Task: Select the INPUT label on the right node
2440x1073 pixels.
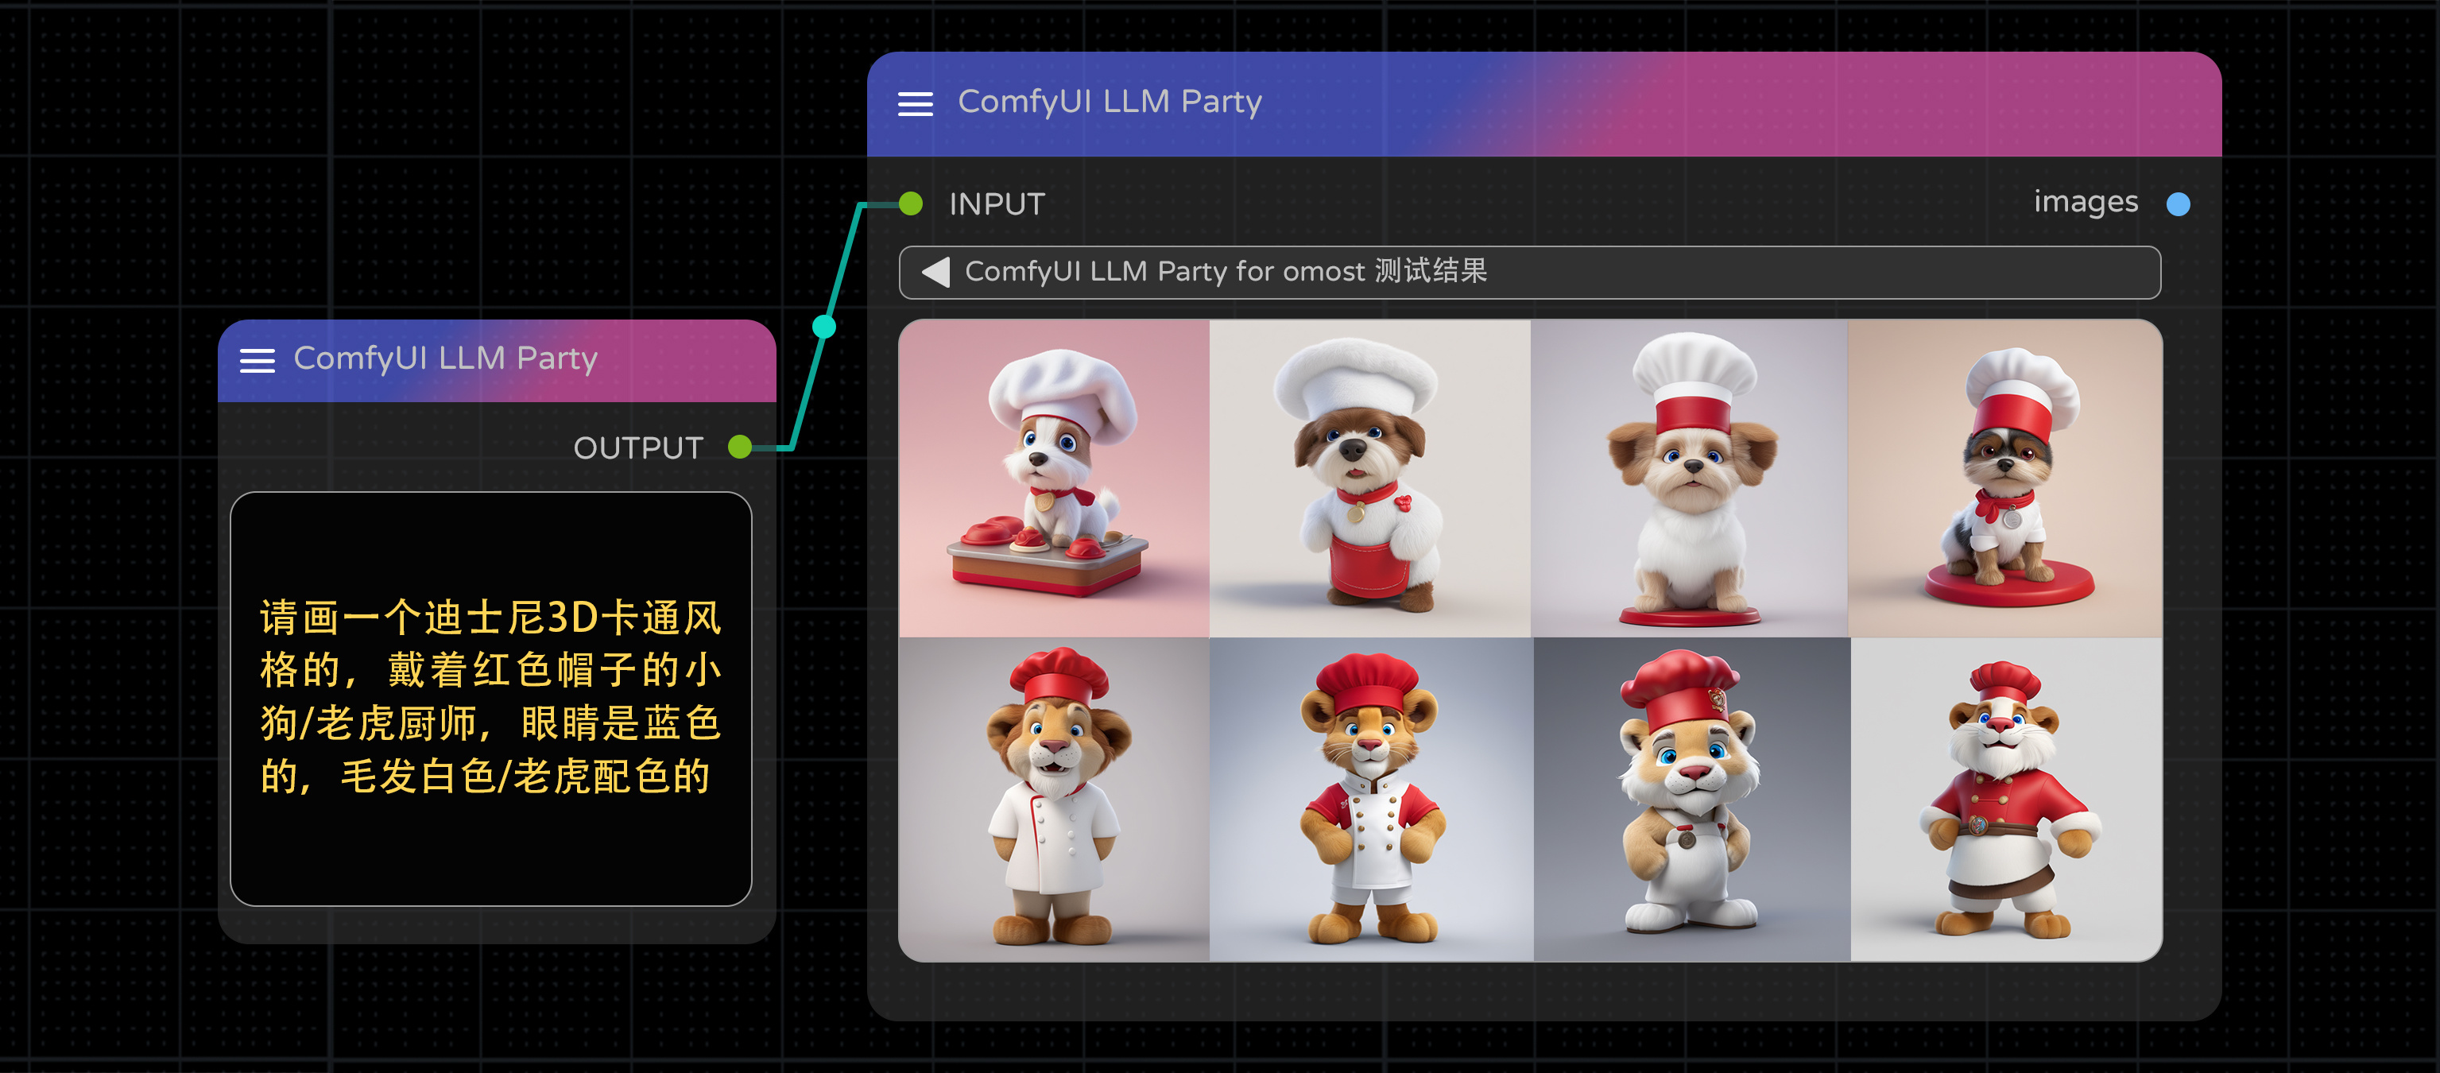Action: [997, 203]
